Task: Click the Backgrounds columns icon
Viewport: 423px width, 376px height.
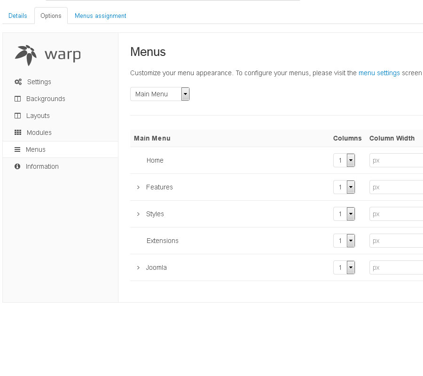Action: [x=18, y=99]
